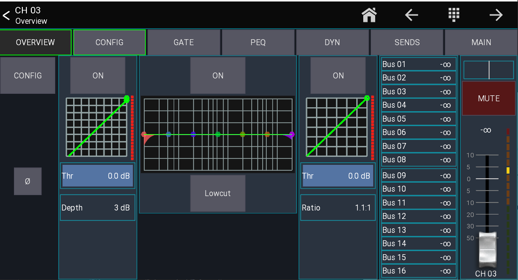Open the SENDS tab
Image resolution: width=518 pixels, height=280 pixels.
[x=407, y=43]
